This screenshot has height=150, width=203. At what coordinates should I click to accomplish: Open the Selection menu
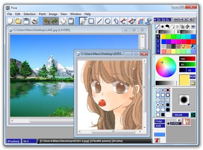(x=30, y=14)
